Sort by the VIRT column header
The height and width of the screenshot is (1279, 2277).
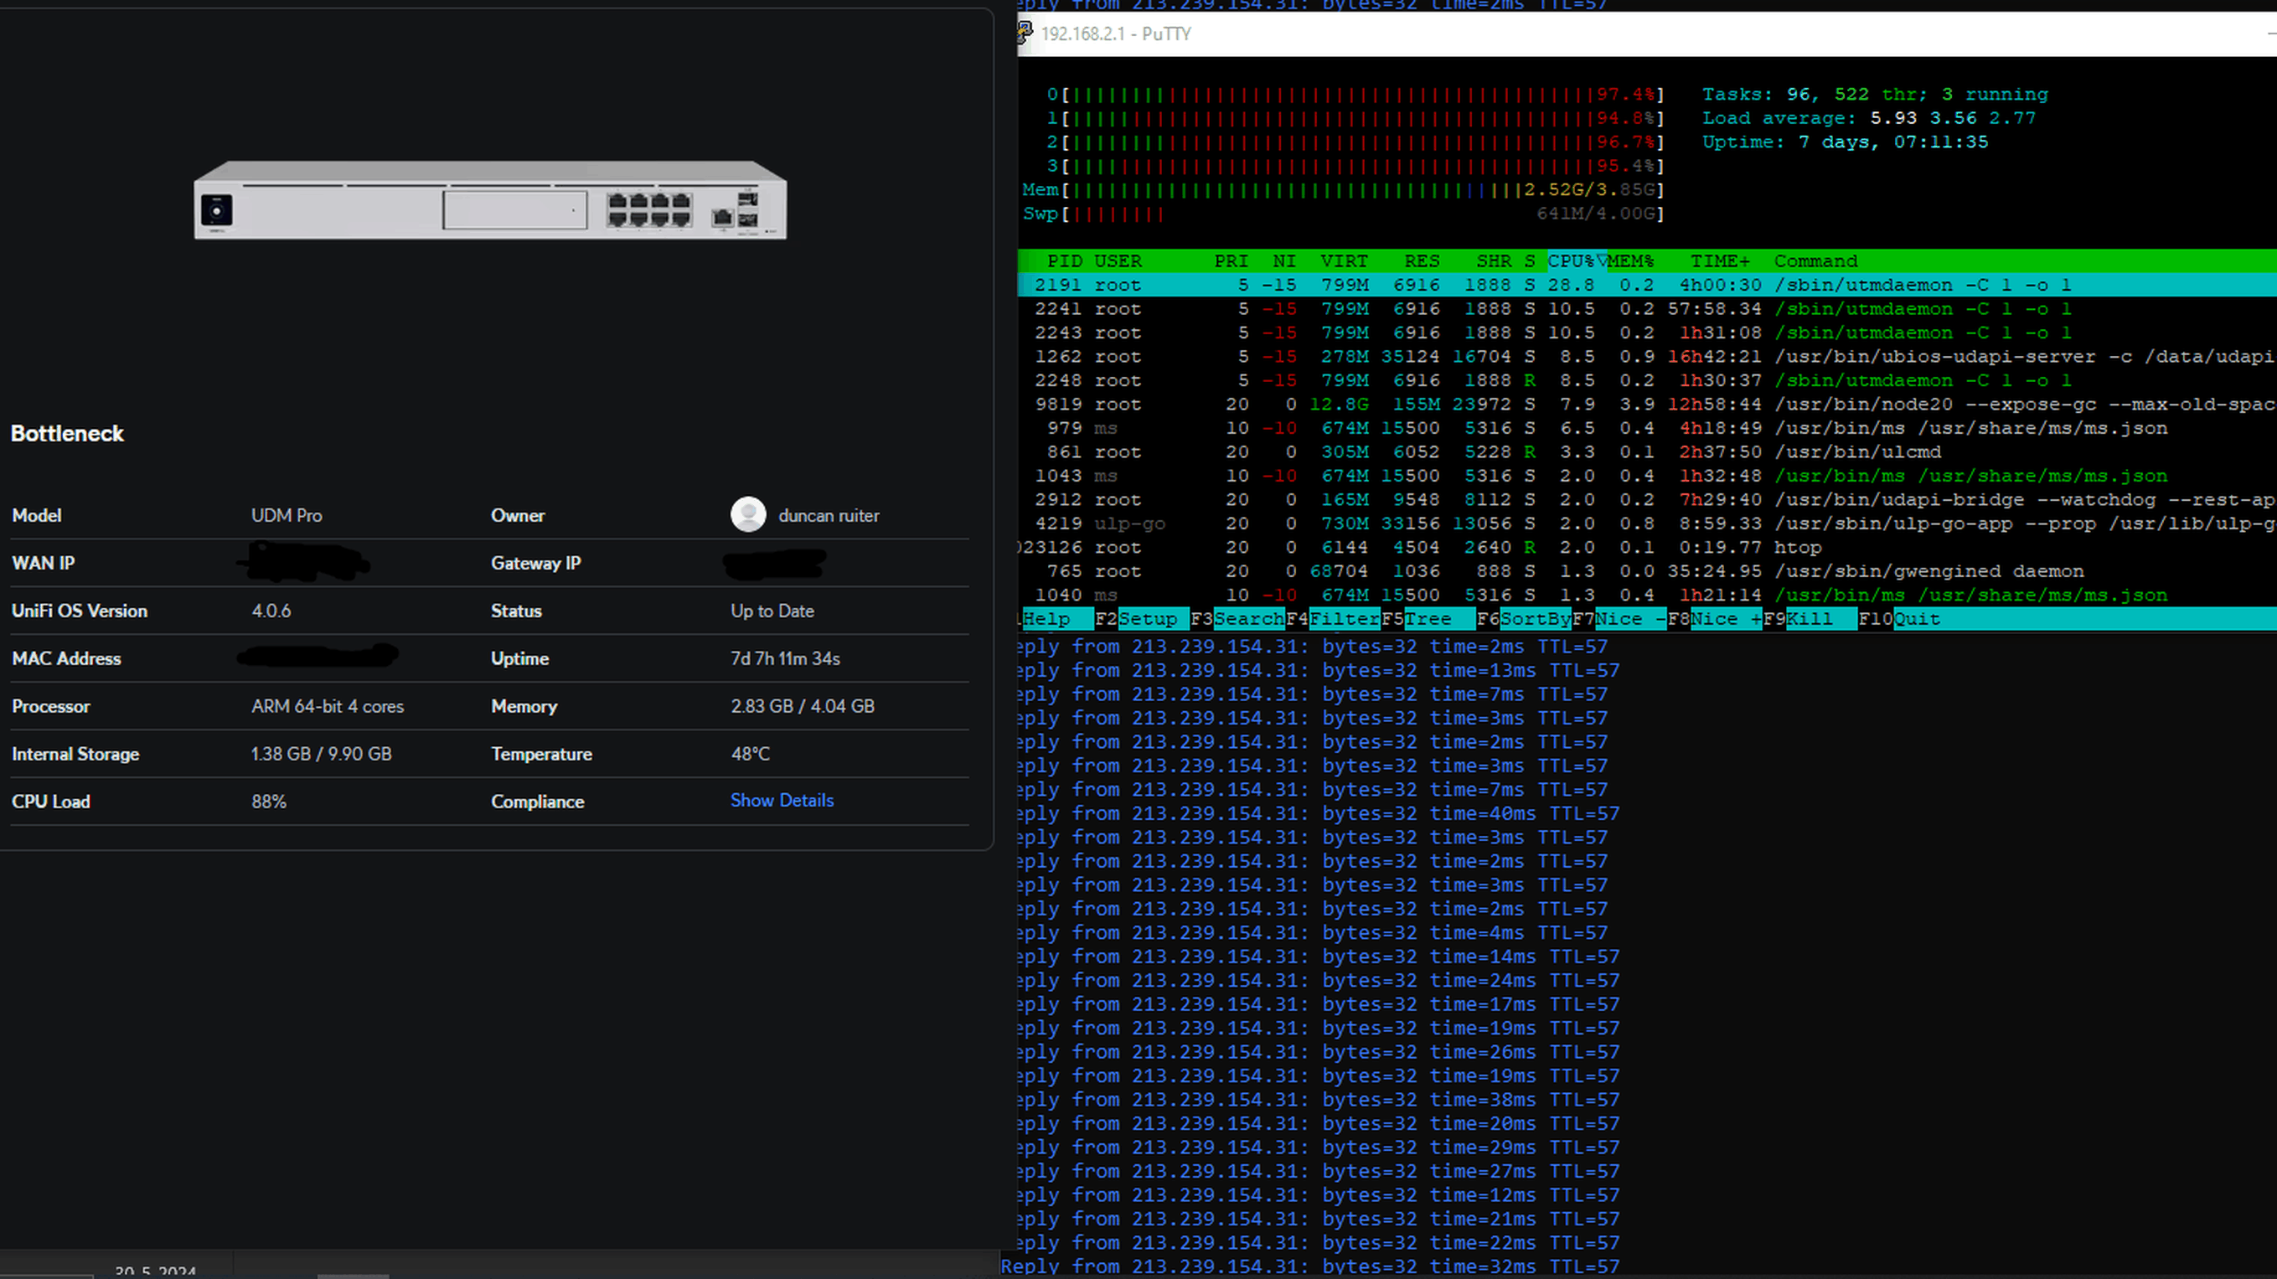coord(1345,260)
